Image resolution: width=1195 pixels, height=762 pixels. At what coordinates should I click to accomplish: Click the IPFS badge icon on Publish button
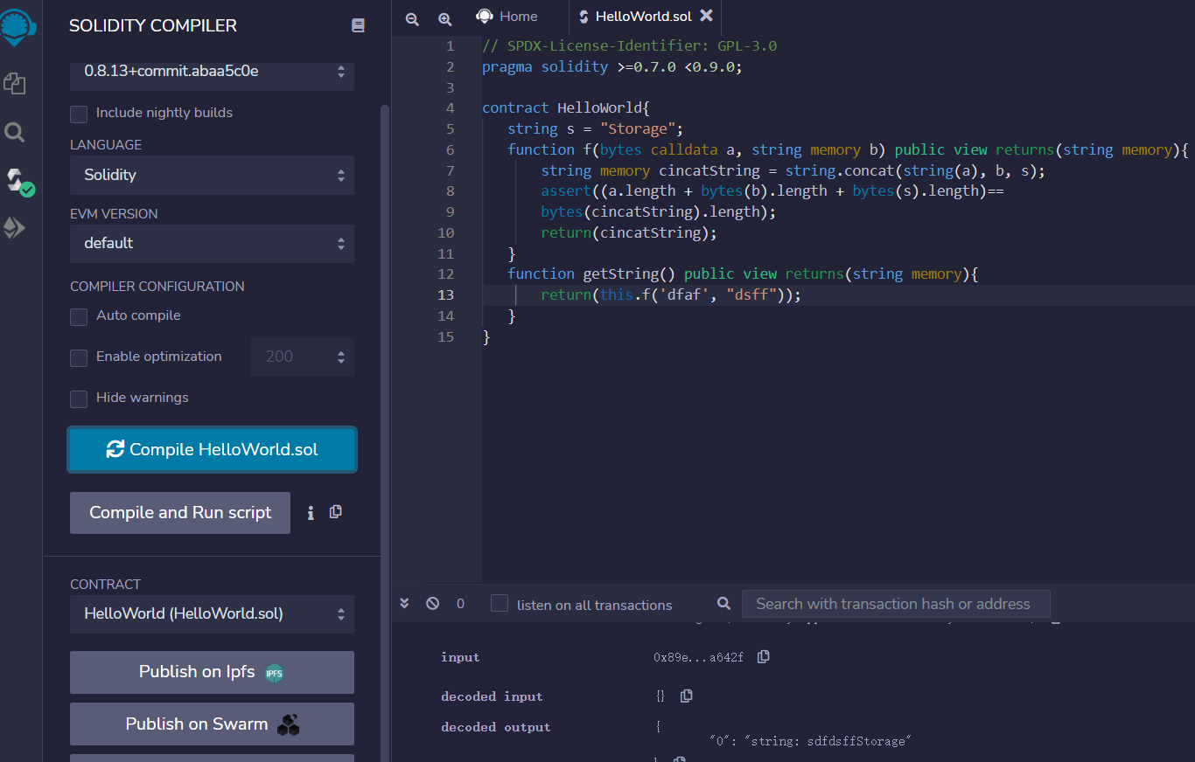(275, 673)
